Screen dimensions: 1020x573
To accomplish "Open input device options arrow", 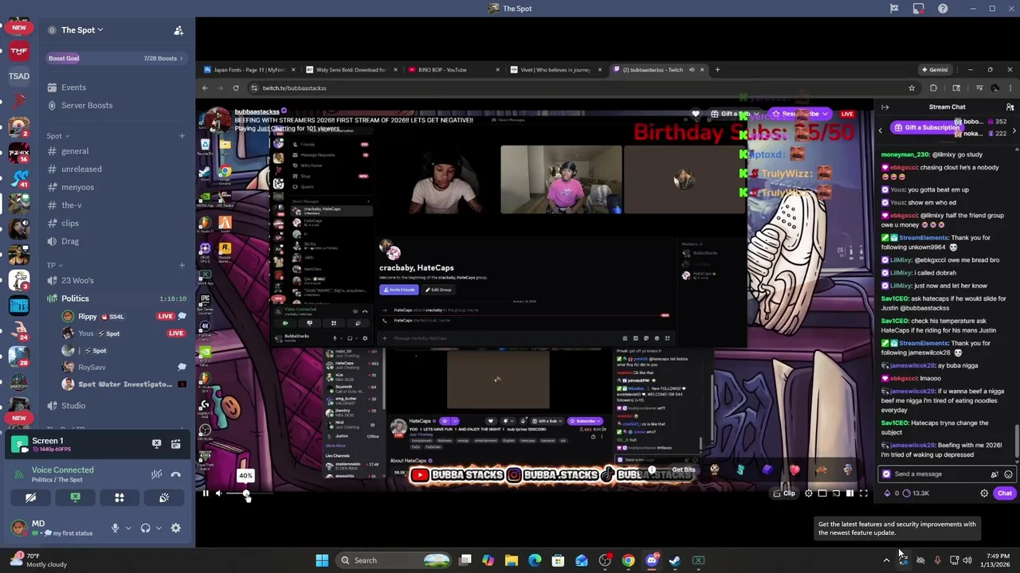I will point(128,528).
